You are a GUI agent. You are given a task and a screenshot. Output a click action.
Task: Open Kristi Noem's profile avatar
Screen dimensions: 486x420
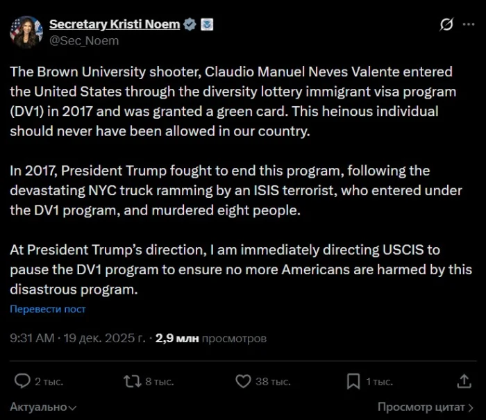(x=26, y=32)
